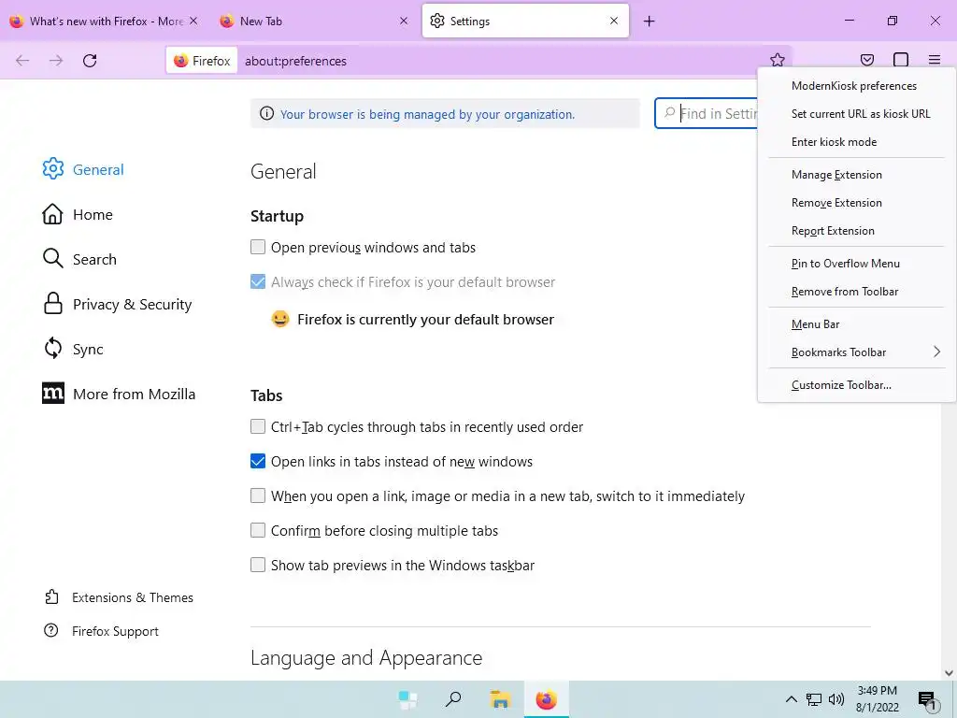
Task: Open the Pocket save icon
Action: pyautogui.click(x=866, y=60)
